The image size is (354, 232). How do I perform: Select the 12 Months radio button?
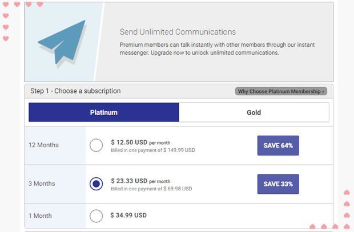[96, 145]
